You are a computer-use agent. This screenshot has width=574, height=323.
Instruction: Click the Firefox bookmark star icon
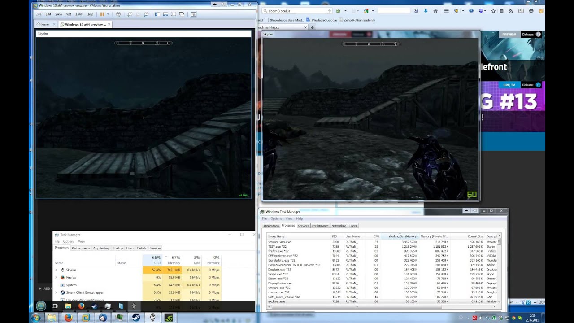pos(493,11)
